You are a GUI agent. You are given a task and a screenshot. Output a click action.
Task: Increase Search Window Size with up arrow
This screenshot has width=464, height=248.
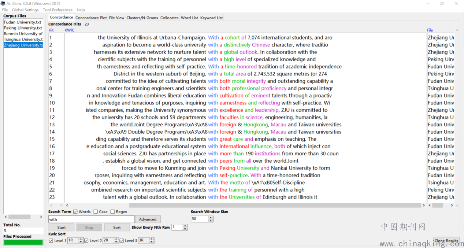(211, 217)
